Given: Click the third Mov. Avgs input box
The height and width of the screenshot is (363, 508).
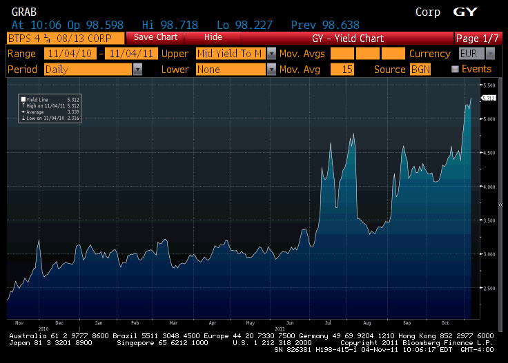Looking at the screenshot, I should point(393,53).
